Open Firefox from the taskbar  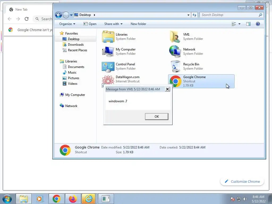73,199
